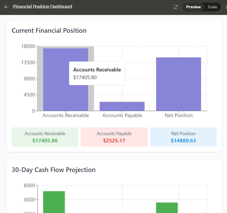Screen dimensions: 227x213
Task: Click the back arrow icon
Action: pos(6,7)
